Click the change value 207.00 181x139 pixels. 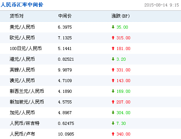click(x=123, y=102)
